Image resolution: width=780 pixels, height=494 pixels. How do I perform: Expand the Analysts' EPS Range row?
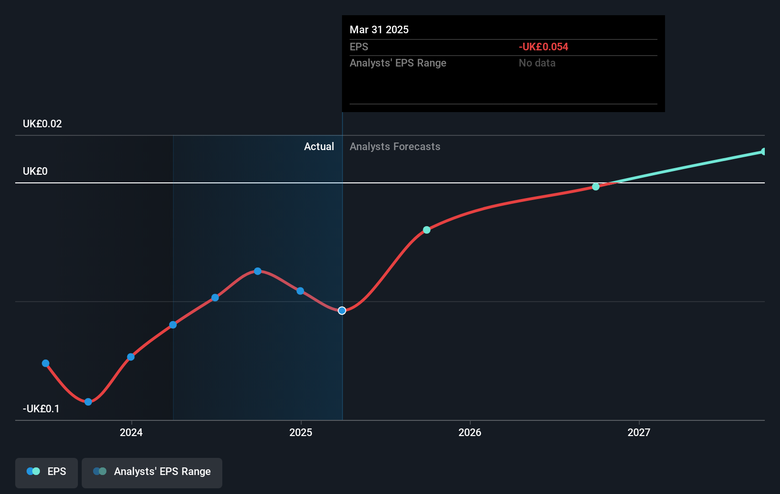click(x=398, y=63)
